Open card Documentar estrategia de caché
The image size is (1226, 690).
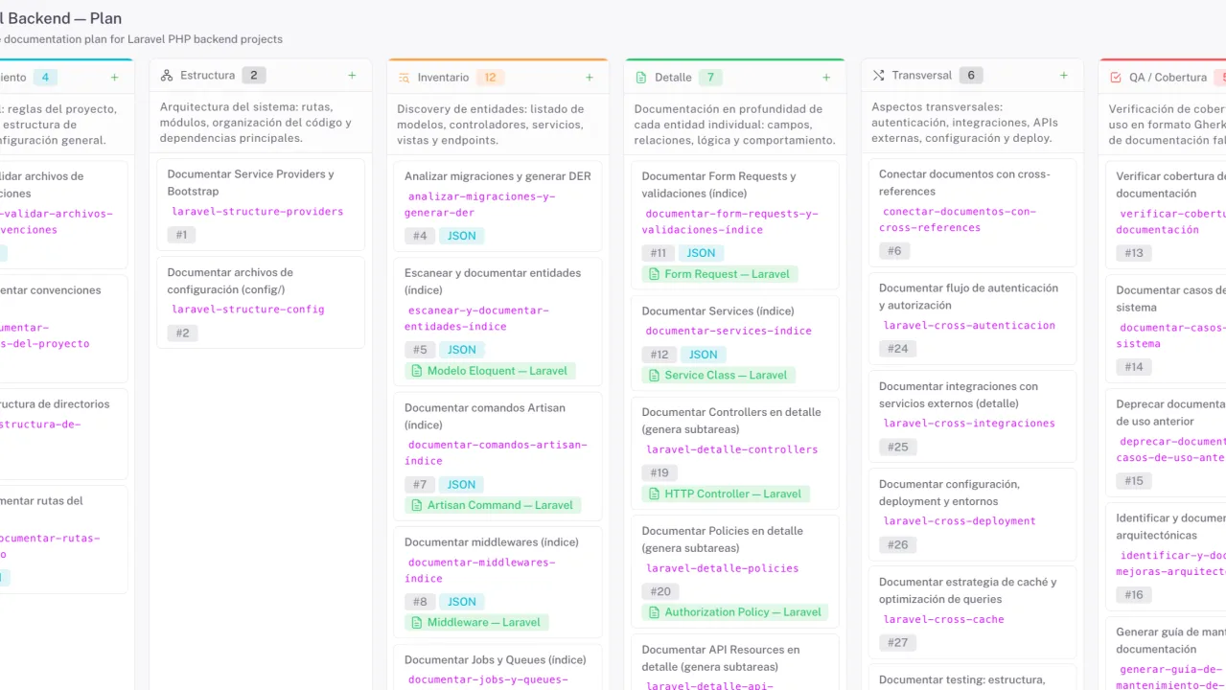coord(972,612)
